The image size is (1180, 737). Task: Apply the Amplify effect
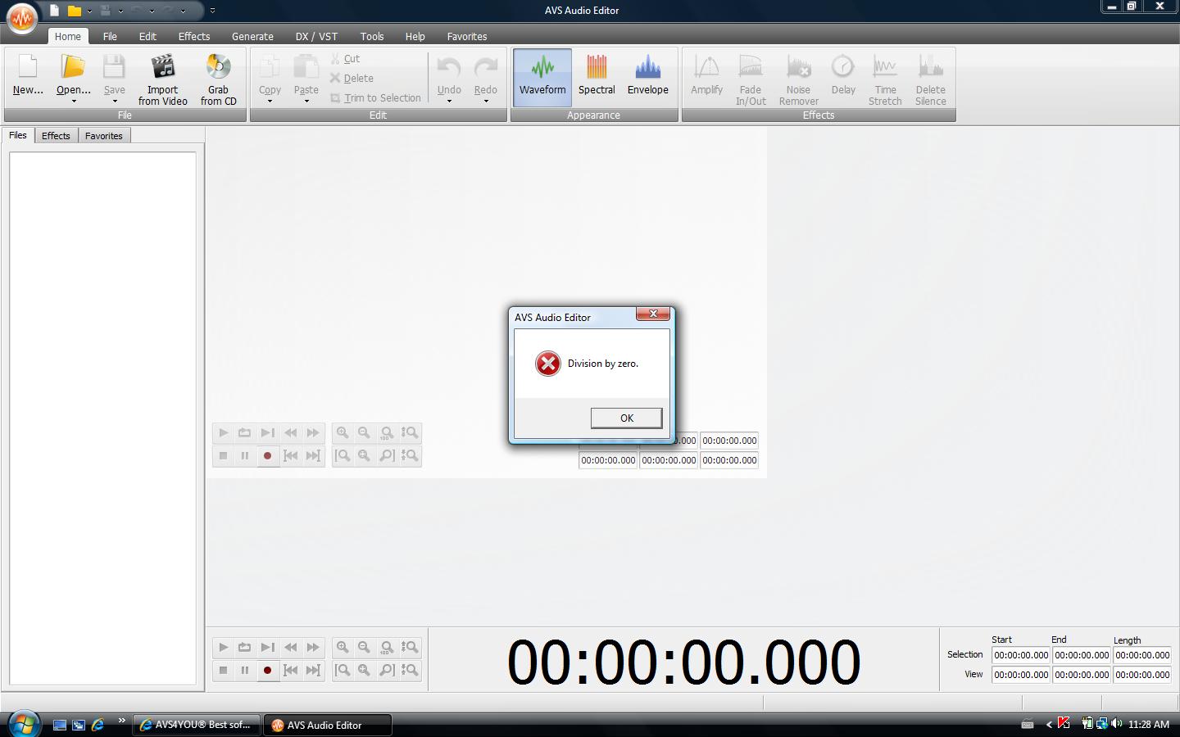pos(706,78)
